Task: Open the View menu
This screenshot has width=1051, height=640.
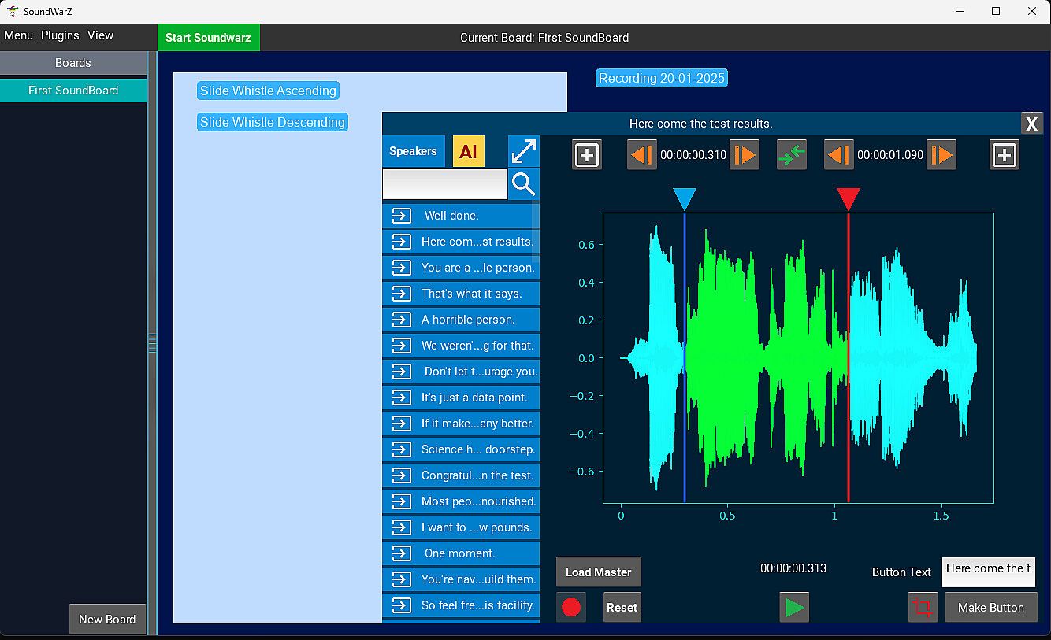Action: (x=101, y=35)
